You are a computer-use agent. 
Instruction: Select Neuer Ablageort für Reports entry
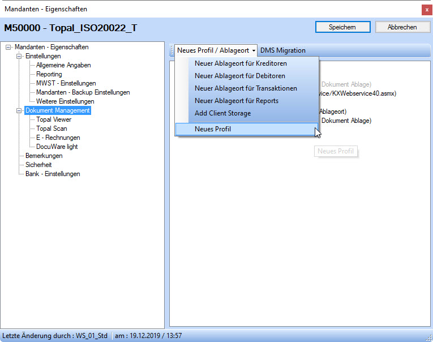tap(237, 101)
